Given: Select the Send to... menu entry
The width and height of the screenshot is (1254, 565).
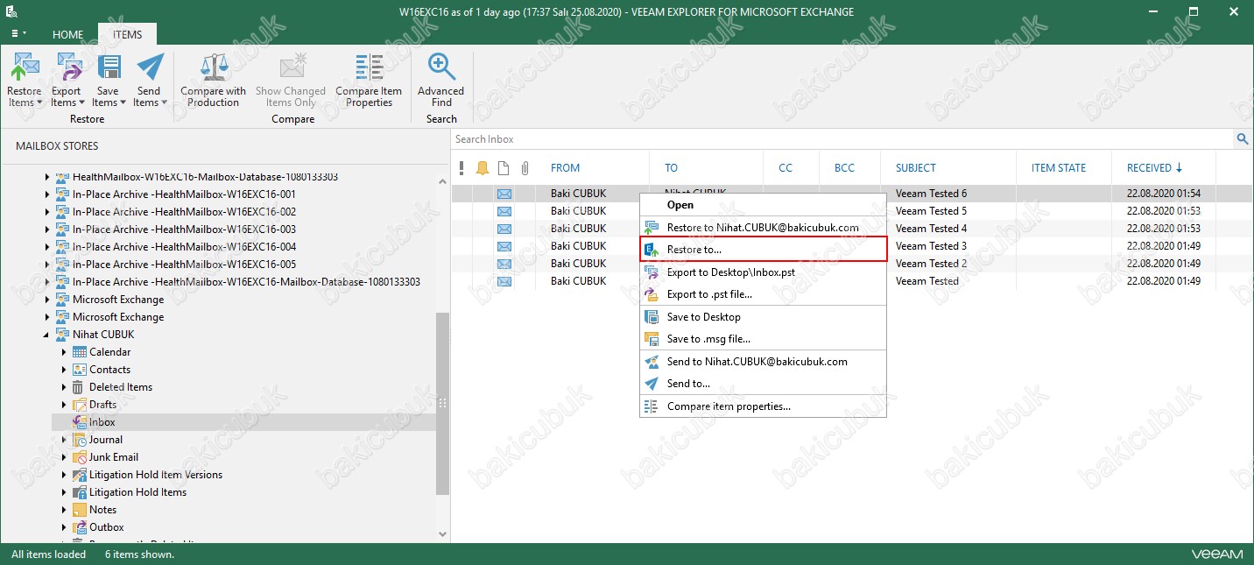Looking at the screenshot, I should pyautogui.click(x=764, y=384).
